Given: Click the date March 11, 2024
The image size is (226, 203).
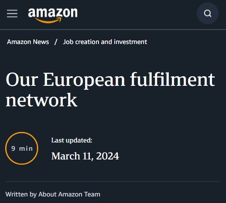Looking at the screenshot, I should point(85,156).
